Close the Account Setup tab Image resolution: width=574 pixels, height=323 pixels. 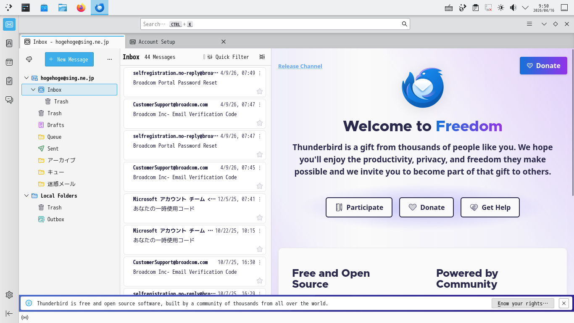[x=224, y=42]
